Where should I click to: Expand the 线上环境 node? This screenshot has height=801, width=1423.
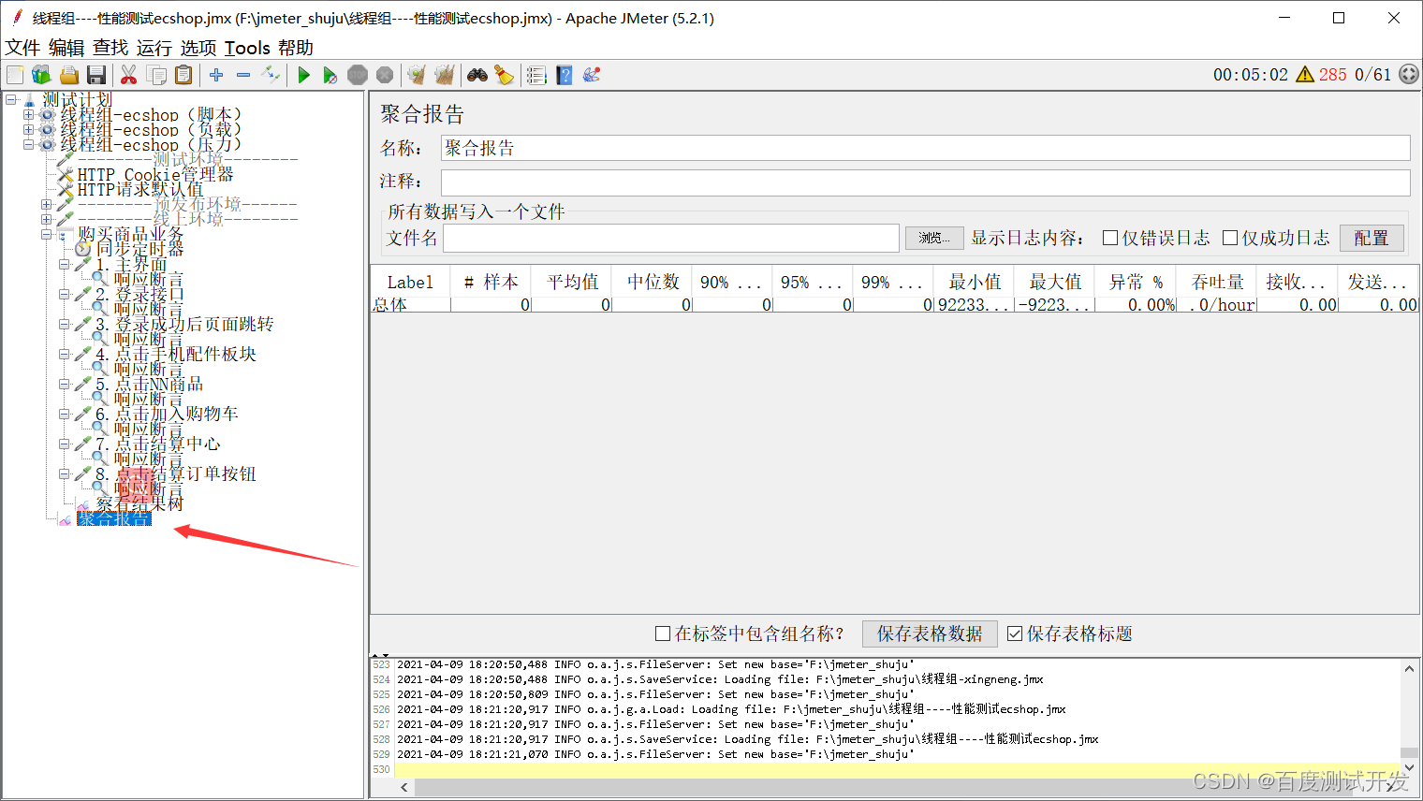point(46,219)
